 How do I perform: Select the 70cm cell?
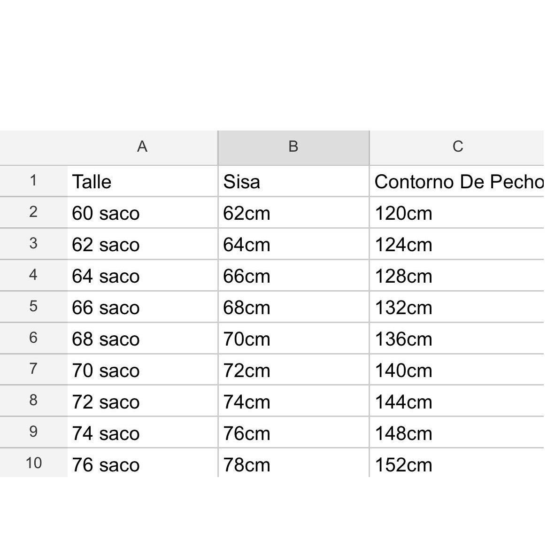tap(293, 339)
